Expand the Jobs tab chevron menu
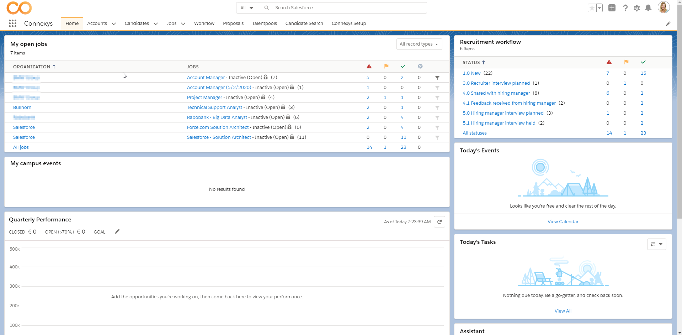This screenshot has width=682, height=335. 183,24
